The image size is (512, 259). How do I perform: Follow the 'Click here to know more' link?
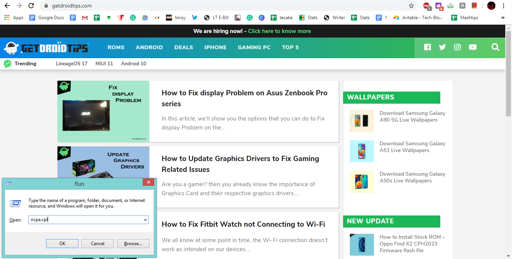279,31
